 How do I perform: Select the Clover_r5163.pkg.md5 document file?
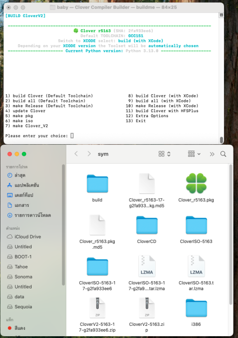(98, 225)
